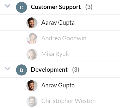The height and width of the screenshot is (108, 120).
Task: Open Aarav Gupta's avatar under Development
Action: [32, 86]
